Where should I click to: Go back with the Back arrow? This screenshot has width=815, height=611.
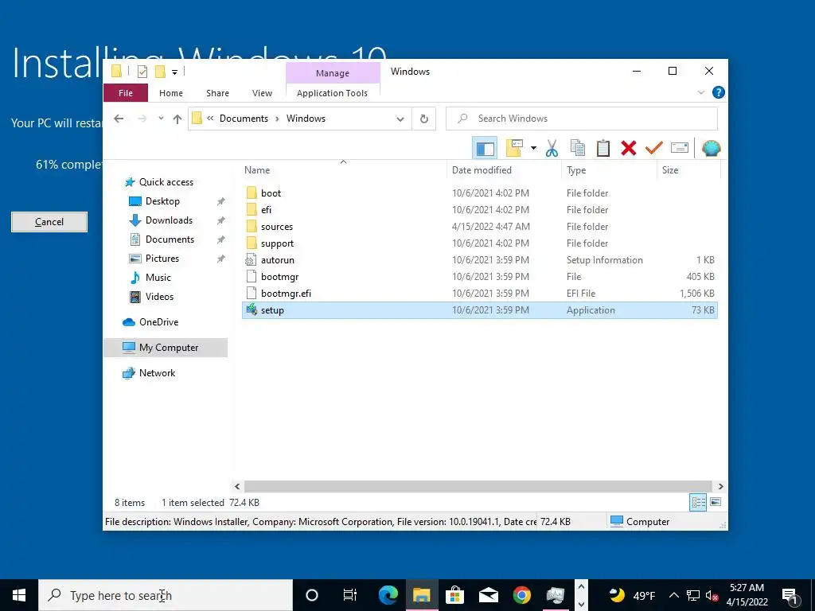click(119, 119)
